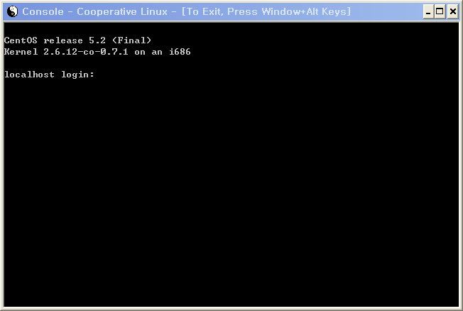Click the blank line between Kernel and login
463x311 pixels.
[231, 63]
